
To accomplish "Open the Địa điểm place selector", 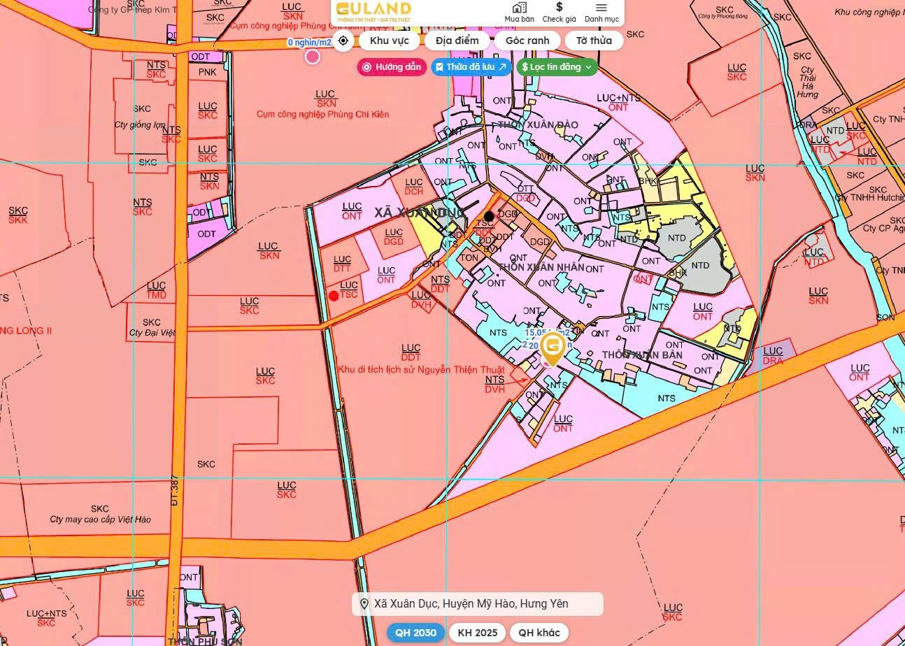I will click(457, 41).
